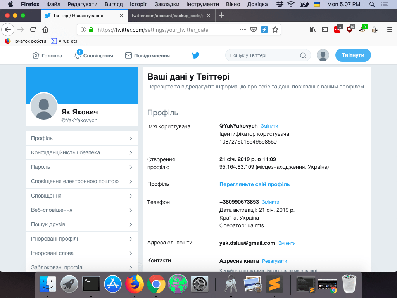Show site information icon in address bar
Image resolution: width=397 pixels, height=298 pixels.
click(x=83, y=29)
